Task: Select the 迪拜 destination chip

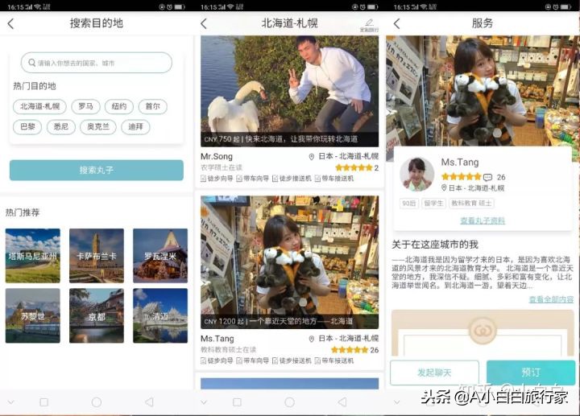Action: [x=136, y=126]
